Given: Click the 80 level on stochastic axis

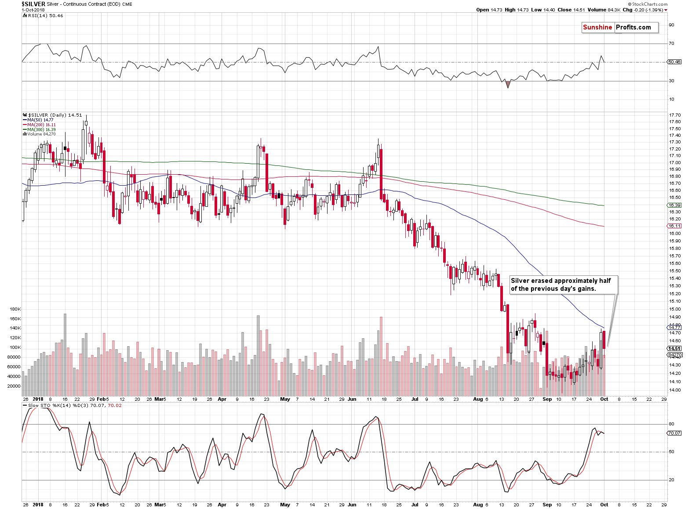Looking at the screenshot, I should click(x=671, y=425).
